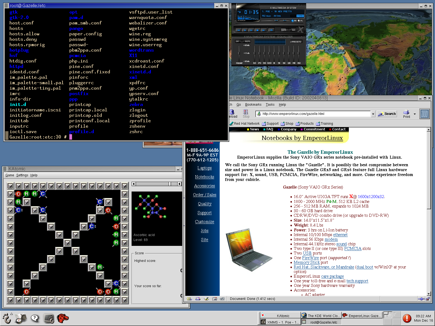Launch Mozilla red dragon panel icon
This screenshot has width=435, height=326.
coord(63,318)
